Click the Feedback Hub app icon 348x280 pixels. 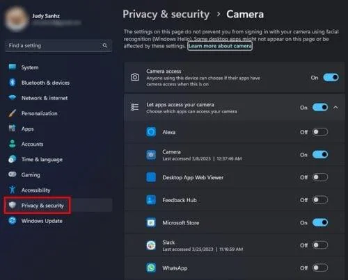pos(151,200)
